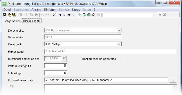This screenshot has width=182, height=95.
Task: Open the Daten menu
Action: pyautogui.click(x=87, y=10)
